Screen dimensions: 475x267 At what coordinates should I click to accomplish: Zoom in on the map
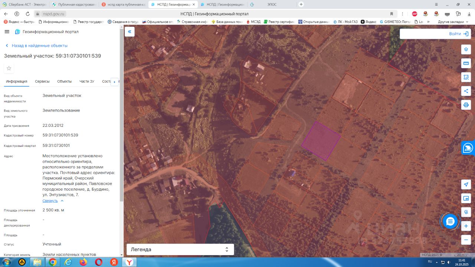click(466, 226)
